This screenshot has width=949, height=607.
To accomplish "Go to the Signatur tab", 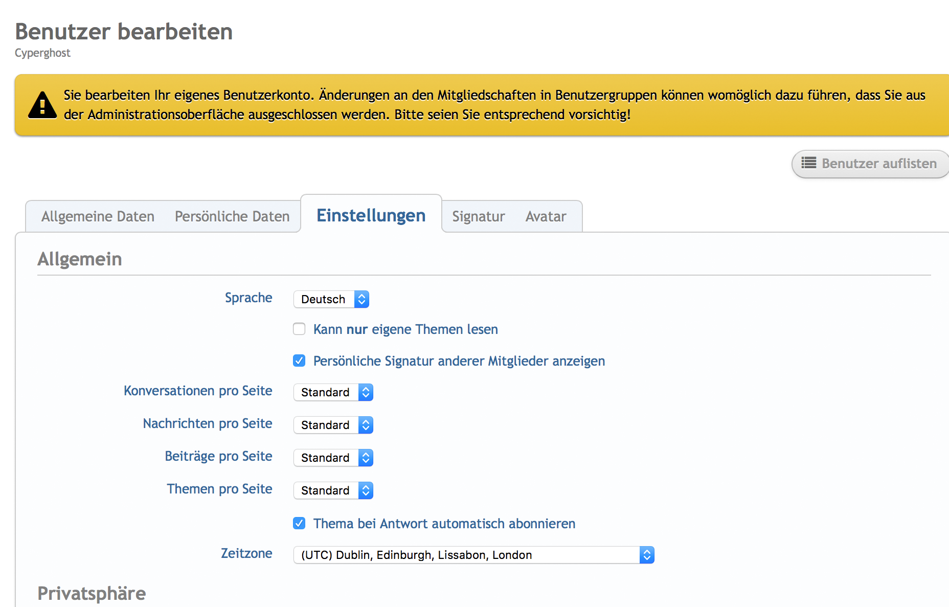I will tap(478, 216).
